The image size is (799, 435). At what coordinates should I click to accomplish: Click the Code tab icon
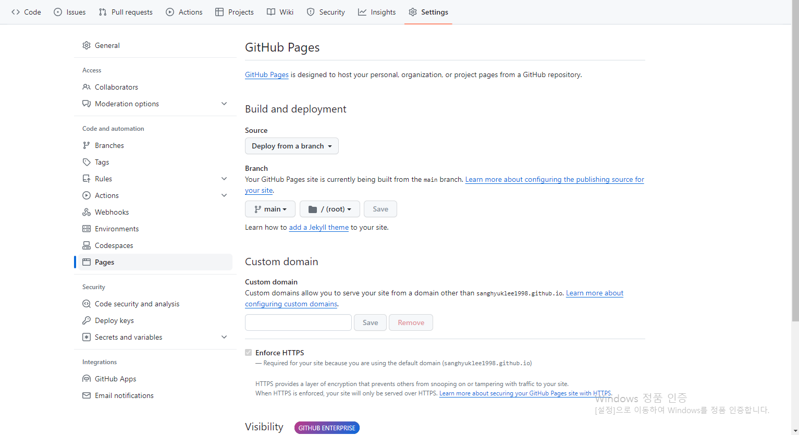click(16, 12)
